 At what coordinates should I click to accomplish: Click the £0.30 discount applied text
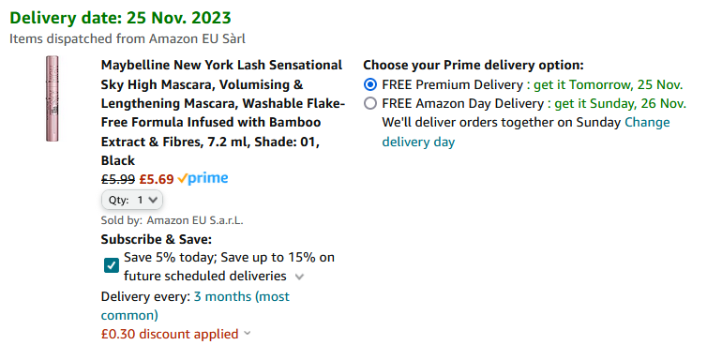(170, 334)
